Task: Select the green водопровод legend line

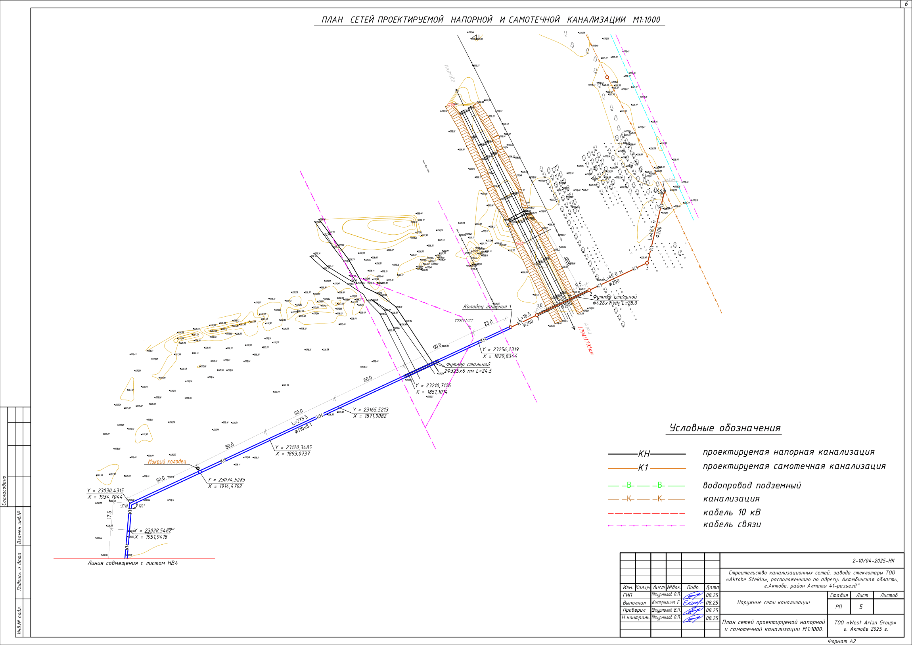Action: coord(647,485)
